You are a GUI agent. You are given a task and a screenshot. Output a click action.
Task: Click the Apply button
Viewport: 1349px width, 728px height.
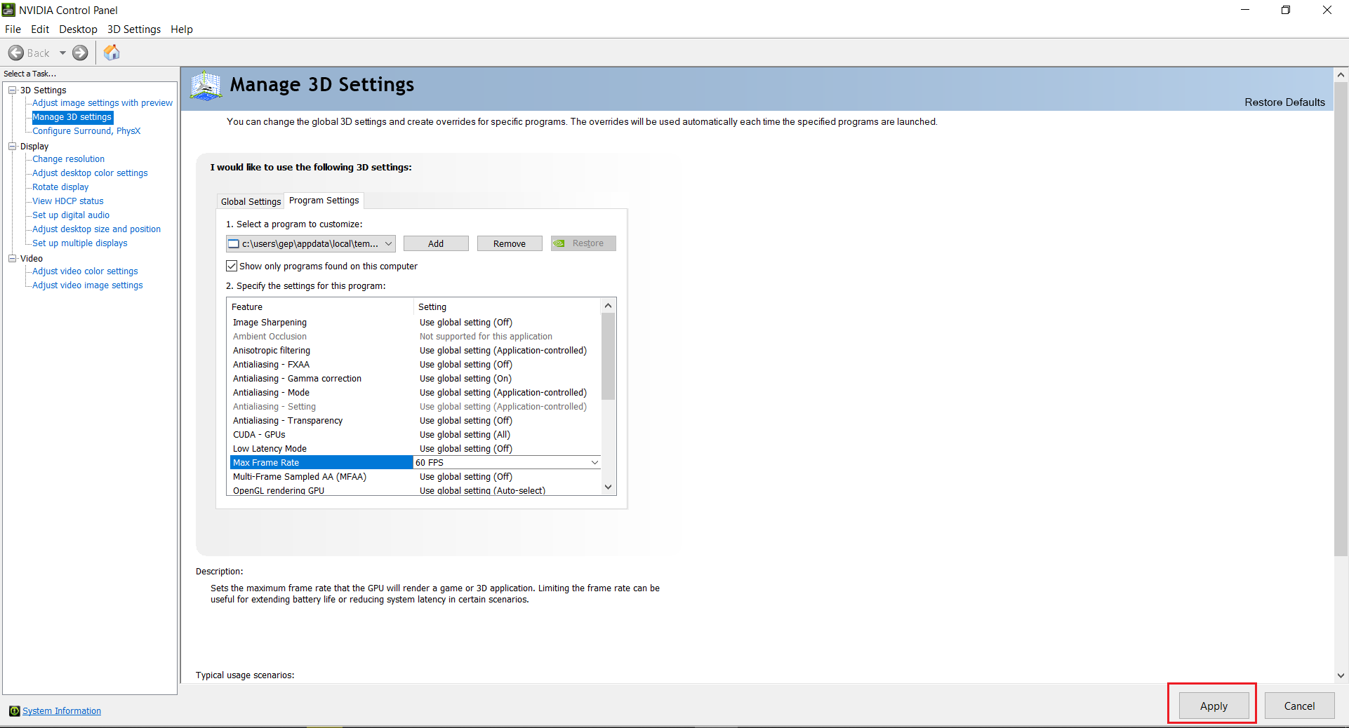pos(1214,706)
